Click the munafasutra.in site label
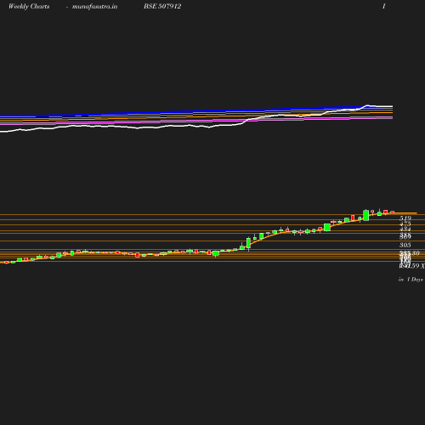 click(x=94, y=6)
